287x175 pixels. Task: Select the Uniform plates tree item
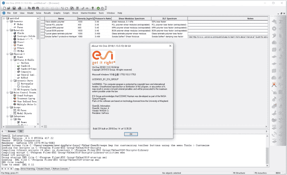(x=25, y=63)
